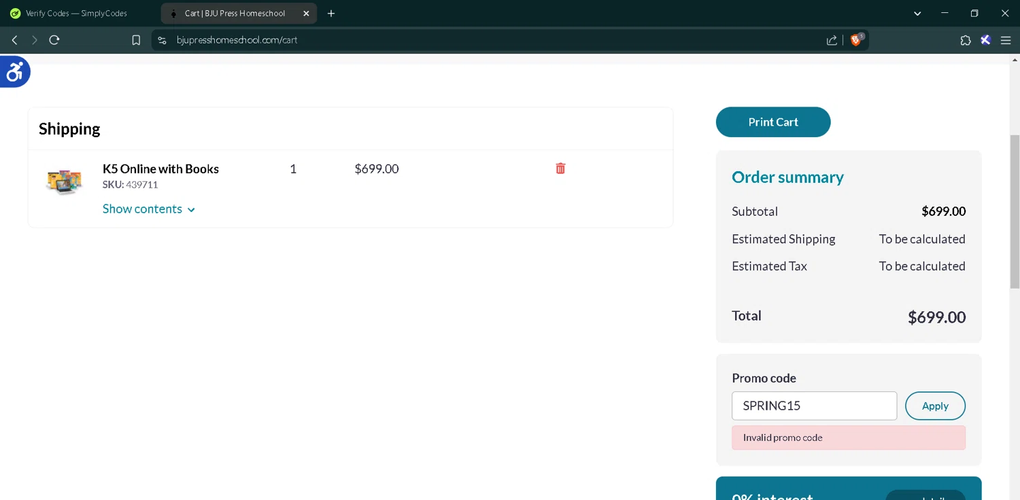This screenshot has height=500, width=1020.
Task: Click the Estimated Shipping label
Action: click(783, 238)
